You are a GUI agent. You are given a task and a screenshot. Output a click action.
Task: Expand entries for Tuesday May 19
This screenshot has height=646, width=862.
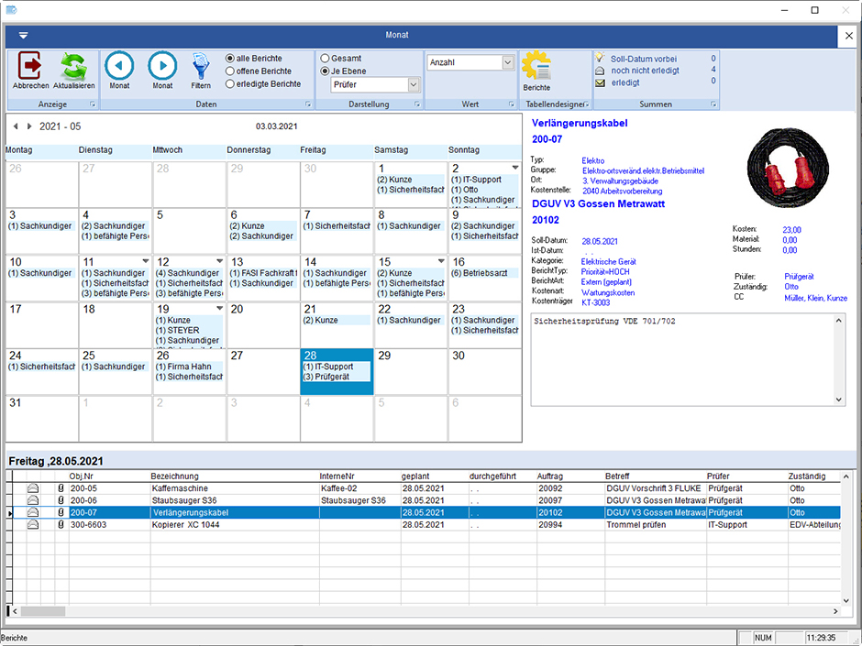click(x=218, y=309)
